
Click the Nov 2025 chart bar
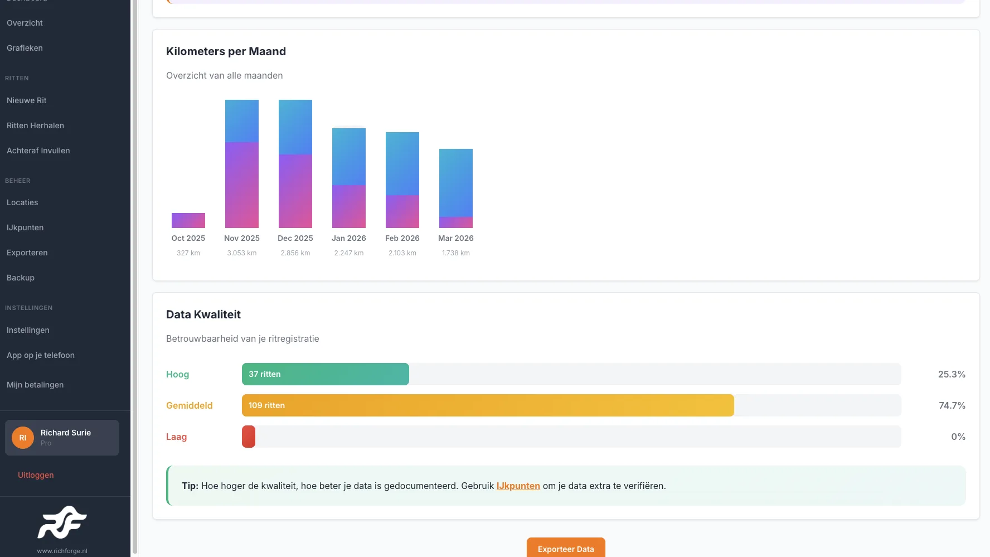242,164
